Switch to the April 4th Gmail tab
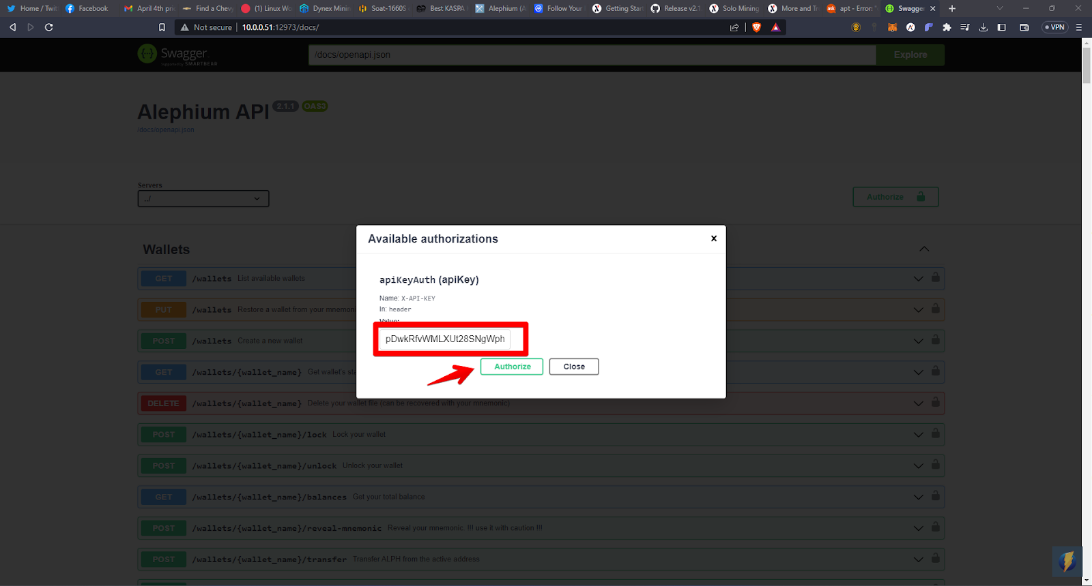The image size is (1092, 586). tap(149, 8)
